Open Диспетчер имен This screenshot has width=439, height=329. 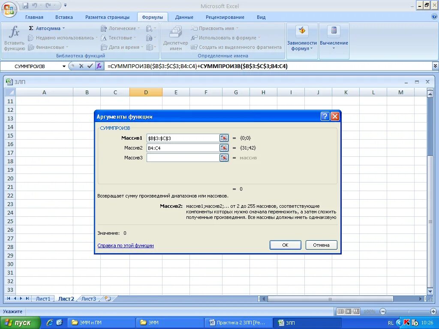point(175,38)
